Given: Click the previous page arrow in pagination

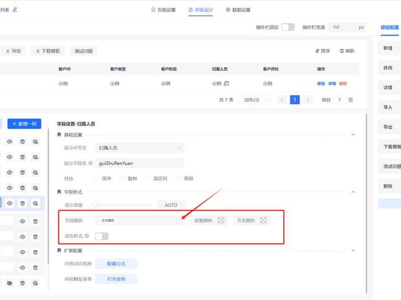Looking at the screenshot, I should pos(282,99).
